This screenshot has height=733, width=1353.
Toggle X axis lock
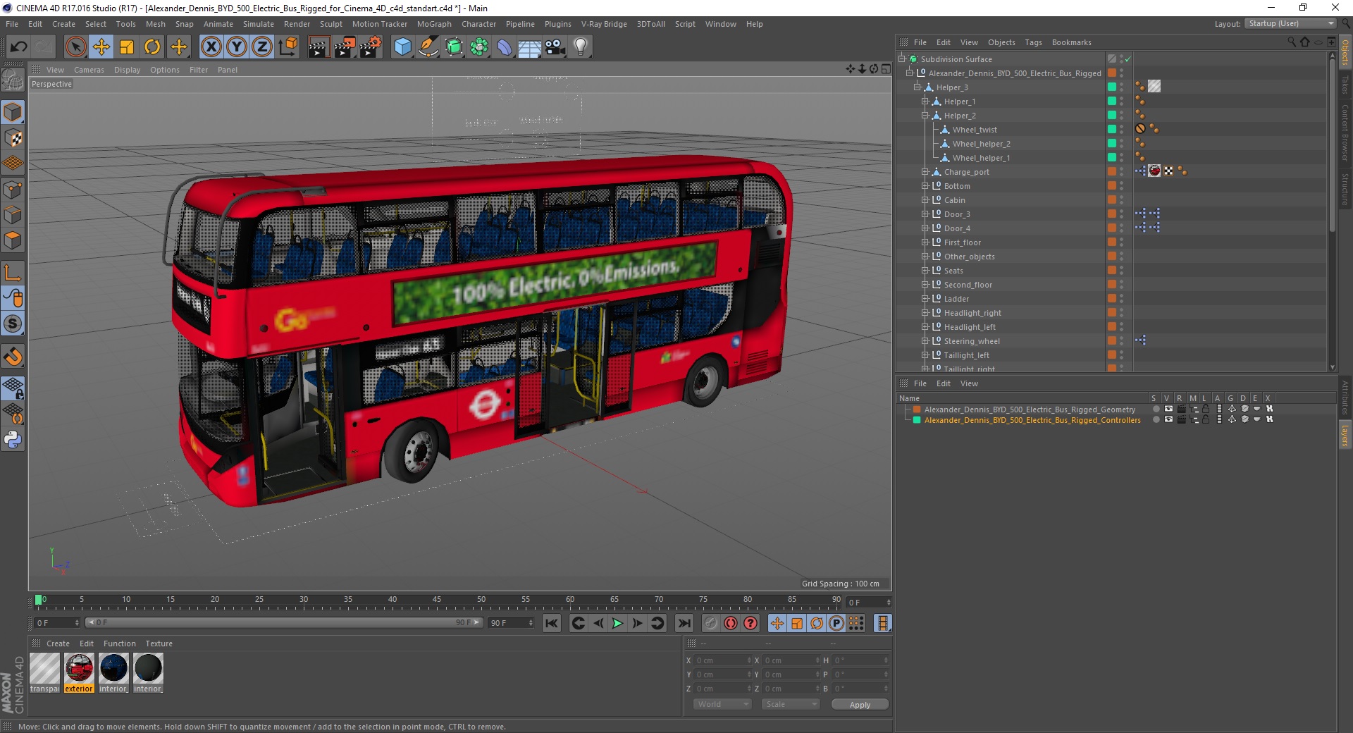click(x=211, y=47)
